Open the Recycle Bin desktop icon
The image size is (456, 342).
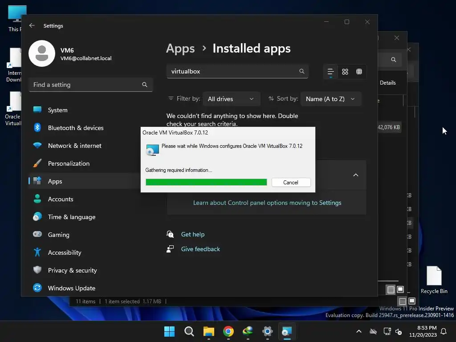click(434, 280)
